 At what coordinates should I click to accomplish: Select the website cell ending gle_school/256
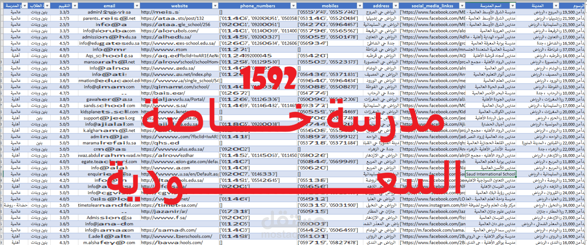point(179,24)
